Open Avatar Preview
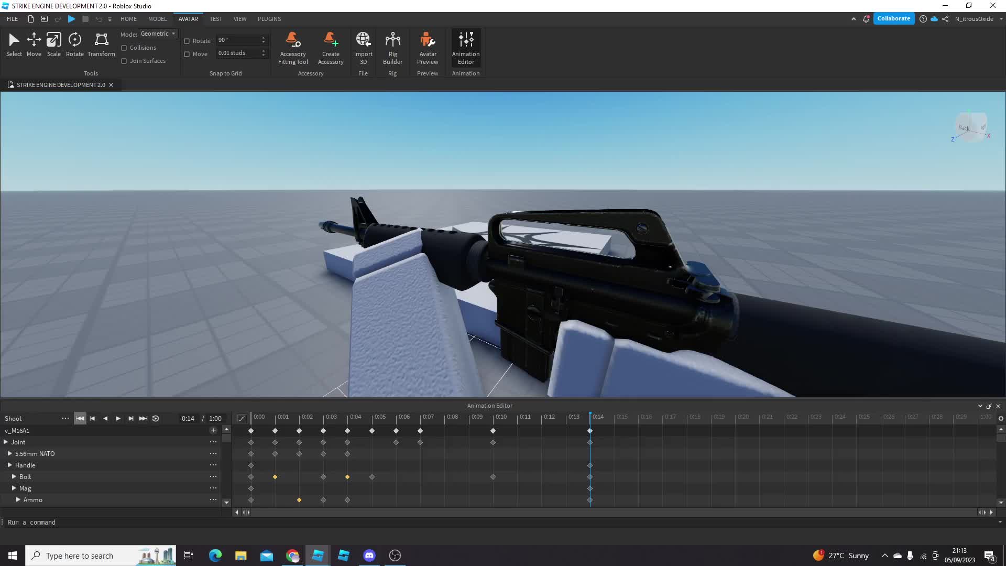 [x=428, y=47]
